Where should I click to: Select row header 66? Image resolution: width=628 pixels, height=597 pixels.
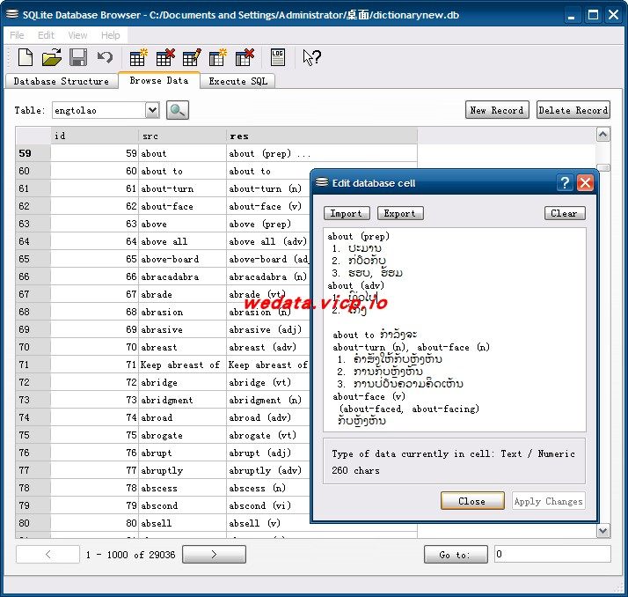pyautogui.click(x=33, y=276)
